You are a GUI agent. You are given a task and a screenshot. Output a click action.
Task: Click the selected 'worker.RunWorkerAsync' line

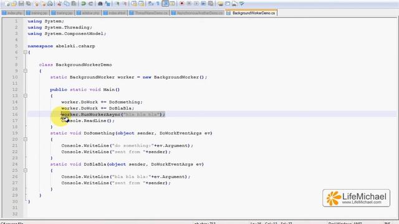113,114
